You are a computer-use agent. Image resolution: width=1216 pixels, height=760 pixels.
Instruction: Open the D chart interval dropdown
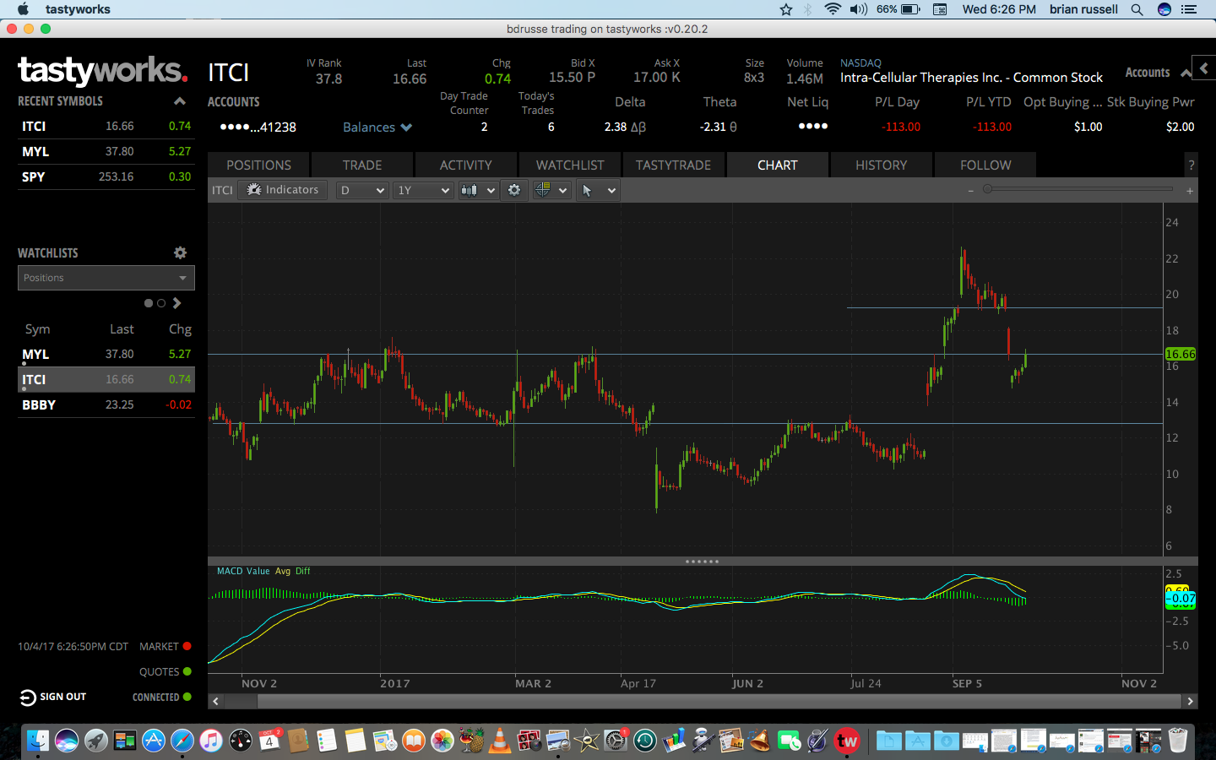(x=361, y=191)
